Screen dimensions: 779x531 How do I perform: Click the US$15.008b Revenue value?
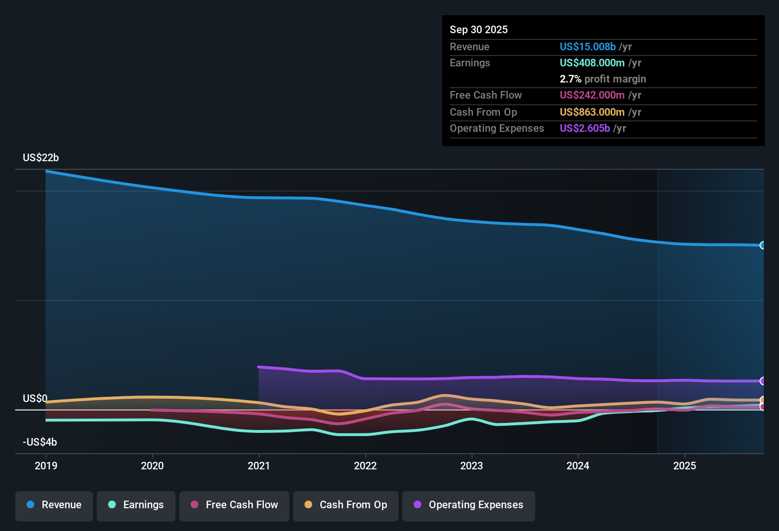(x=587, y=46)
